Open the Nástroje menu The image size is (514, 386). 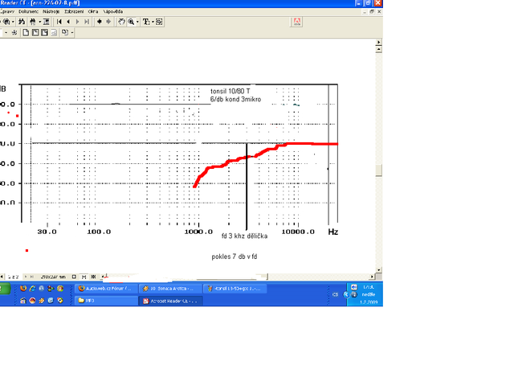pos(51,11)
